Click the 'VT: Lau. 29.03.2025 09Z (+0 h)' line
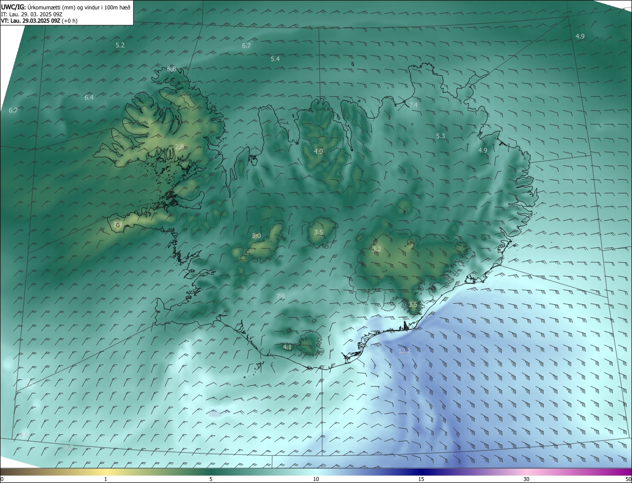 pyautogui.click(x=39, y=21)
